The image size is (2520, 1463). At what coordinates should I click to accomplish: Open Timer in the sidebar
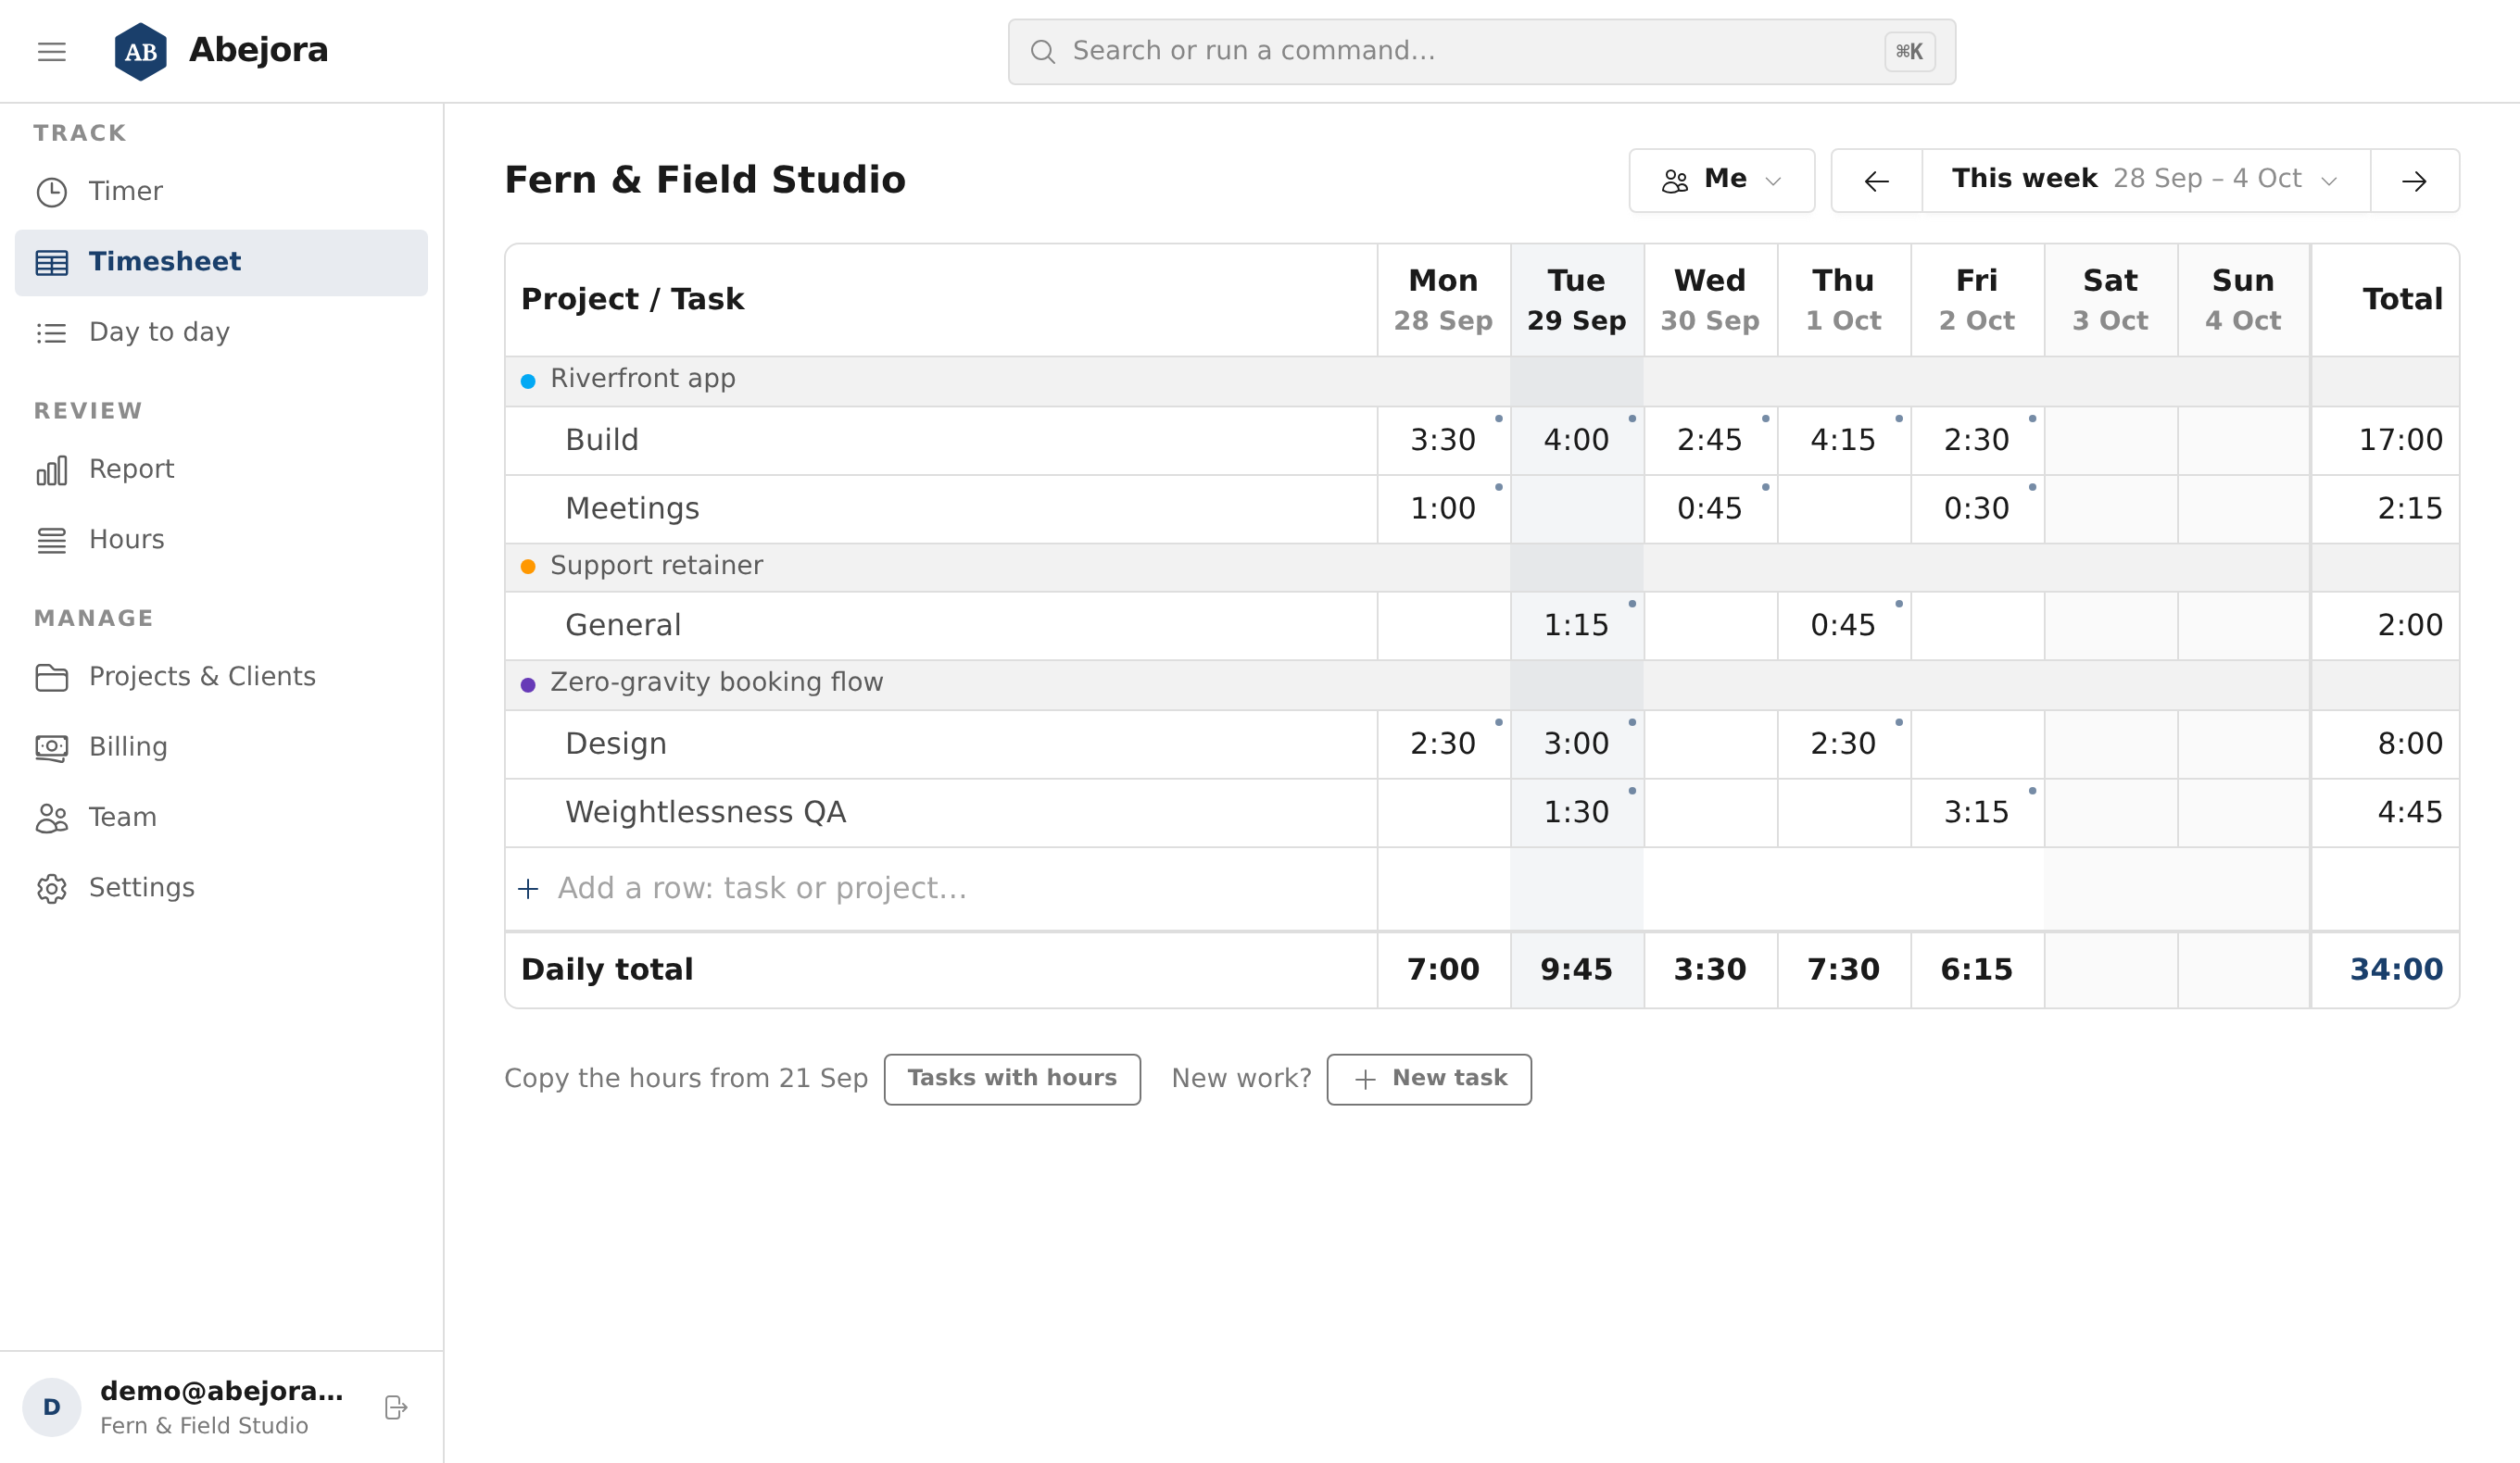[221, 191]
